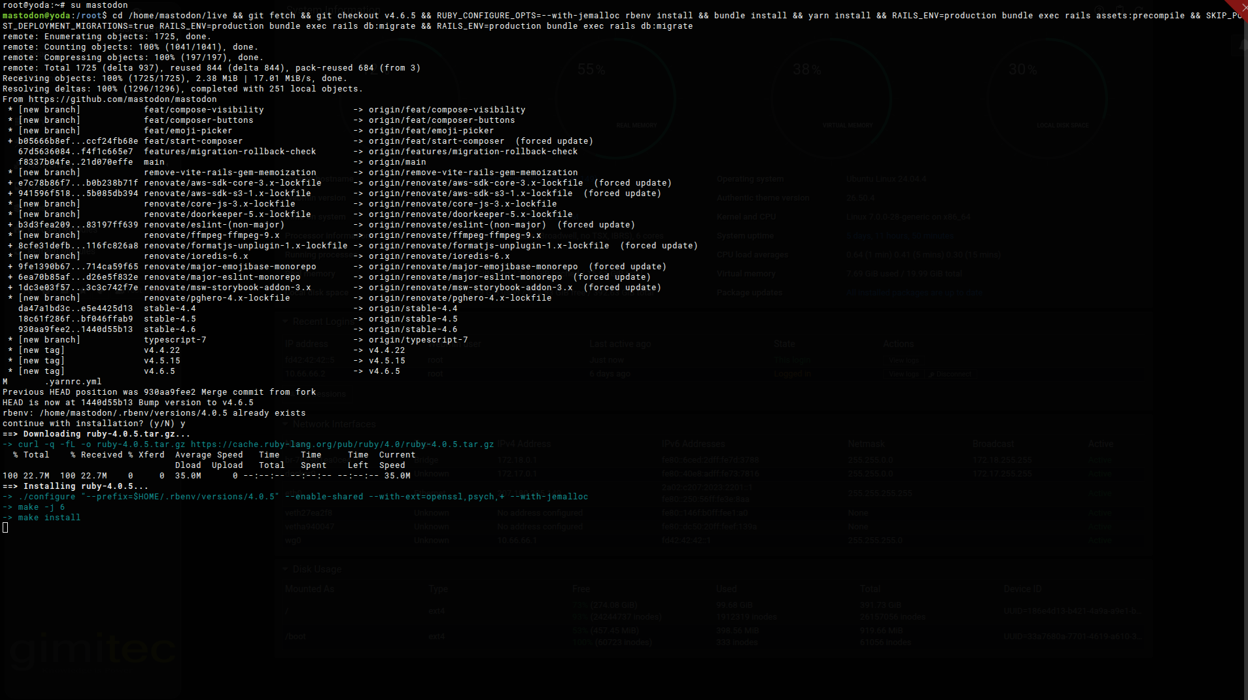The height and width of the screenshot is (700, 1248).
Task: Click '(forced update)' on the feat/start-composer row
Action: (555, 141)
